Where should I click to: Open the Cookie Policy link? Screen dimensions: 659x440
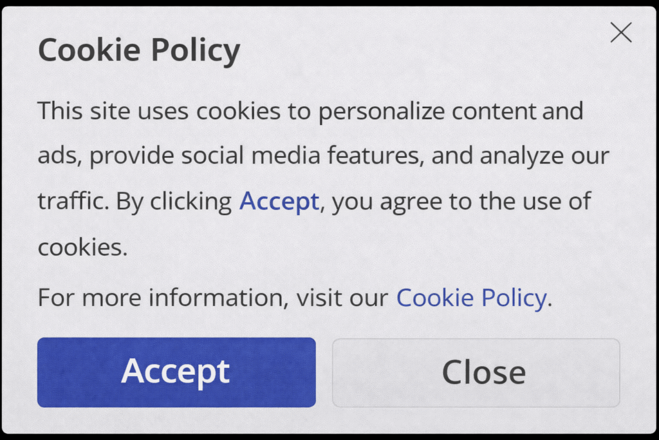pos(470,298)
